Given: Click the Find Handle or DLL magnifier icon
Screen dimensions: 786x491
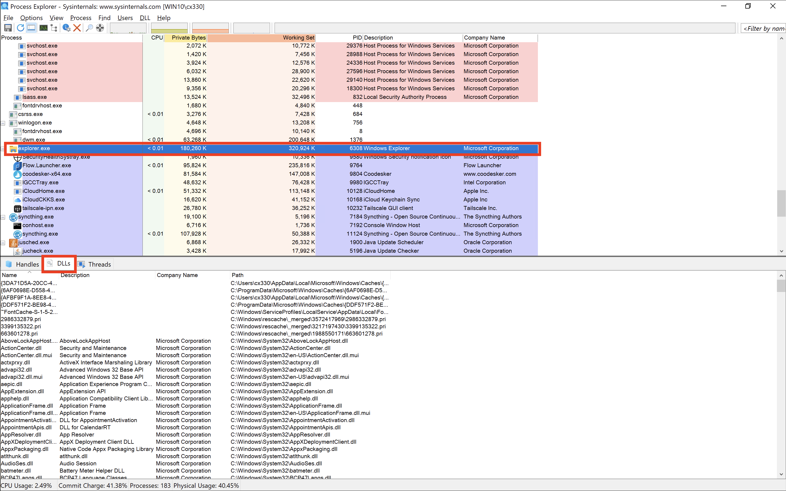Looking at the screenshot, I should [x=89, y=28].
